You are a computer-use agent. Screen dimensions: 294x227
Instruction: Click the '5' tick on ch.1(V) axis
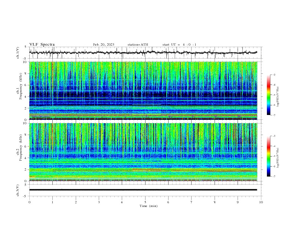click(x=26, y=47)
